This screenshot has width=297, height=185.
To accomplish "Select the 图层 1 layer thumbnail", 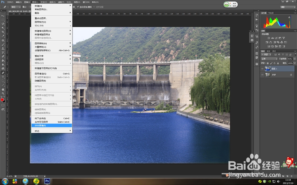I will pyautogui.click(x=268, y=69).
